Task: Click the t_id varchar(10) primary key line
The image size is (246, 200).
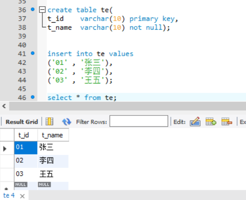Action: pyautogui.click(x=113, y=19)
